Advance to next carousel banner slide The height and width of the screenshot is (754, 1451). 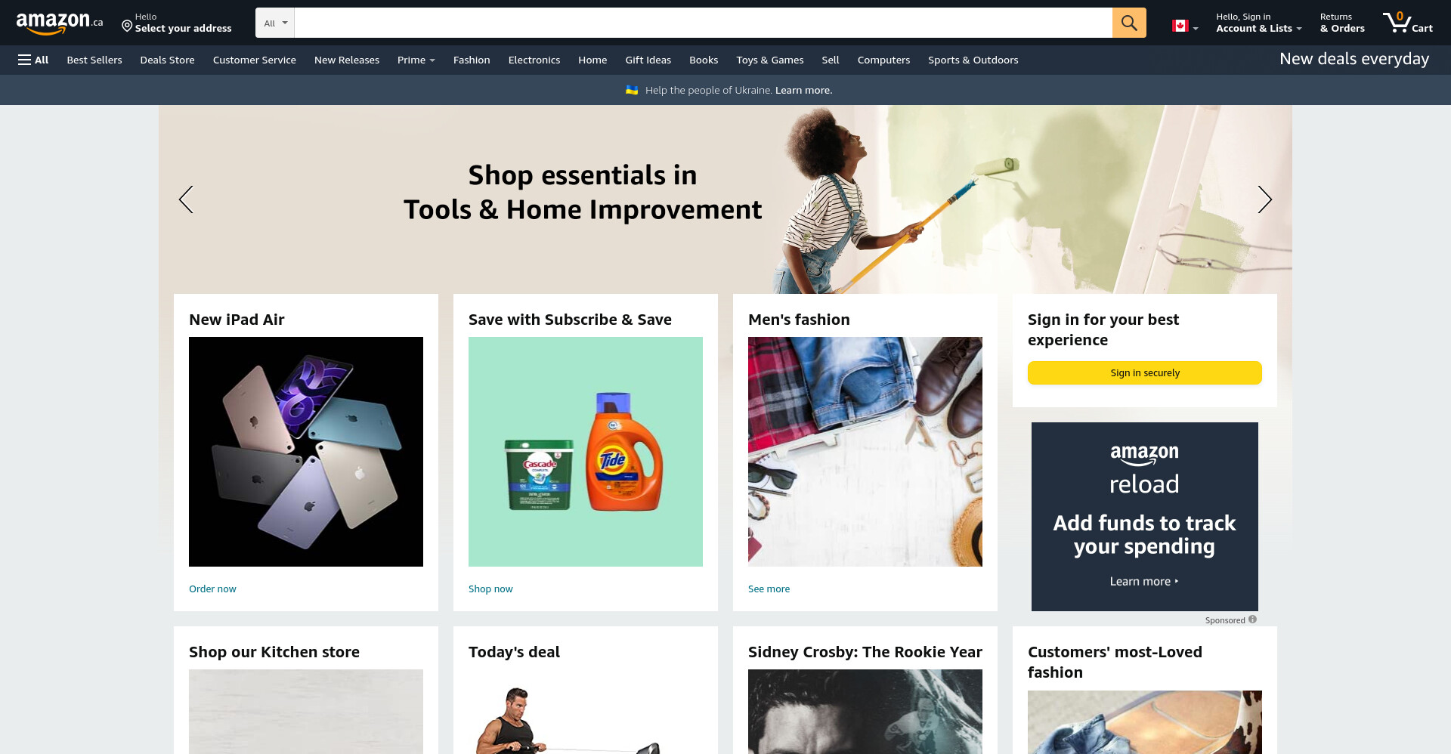(x=1264, y=199)
